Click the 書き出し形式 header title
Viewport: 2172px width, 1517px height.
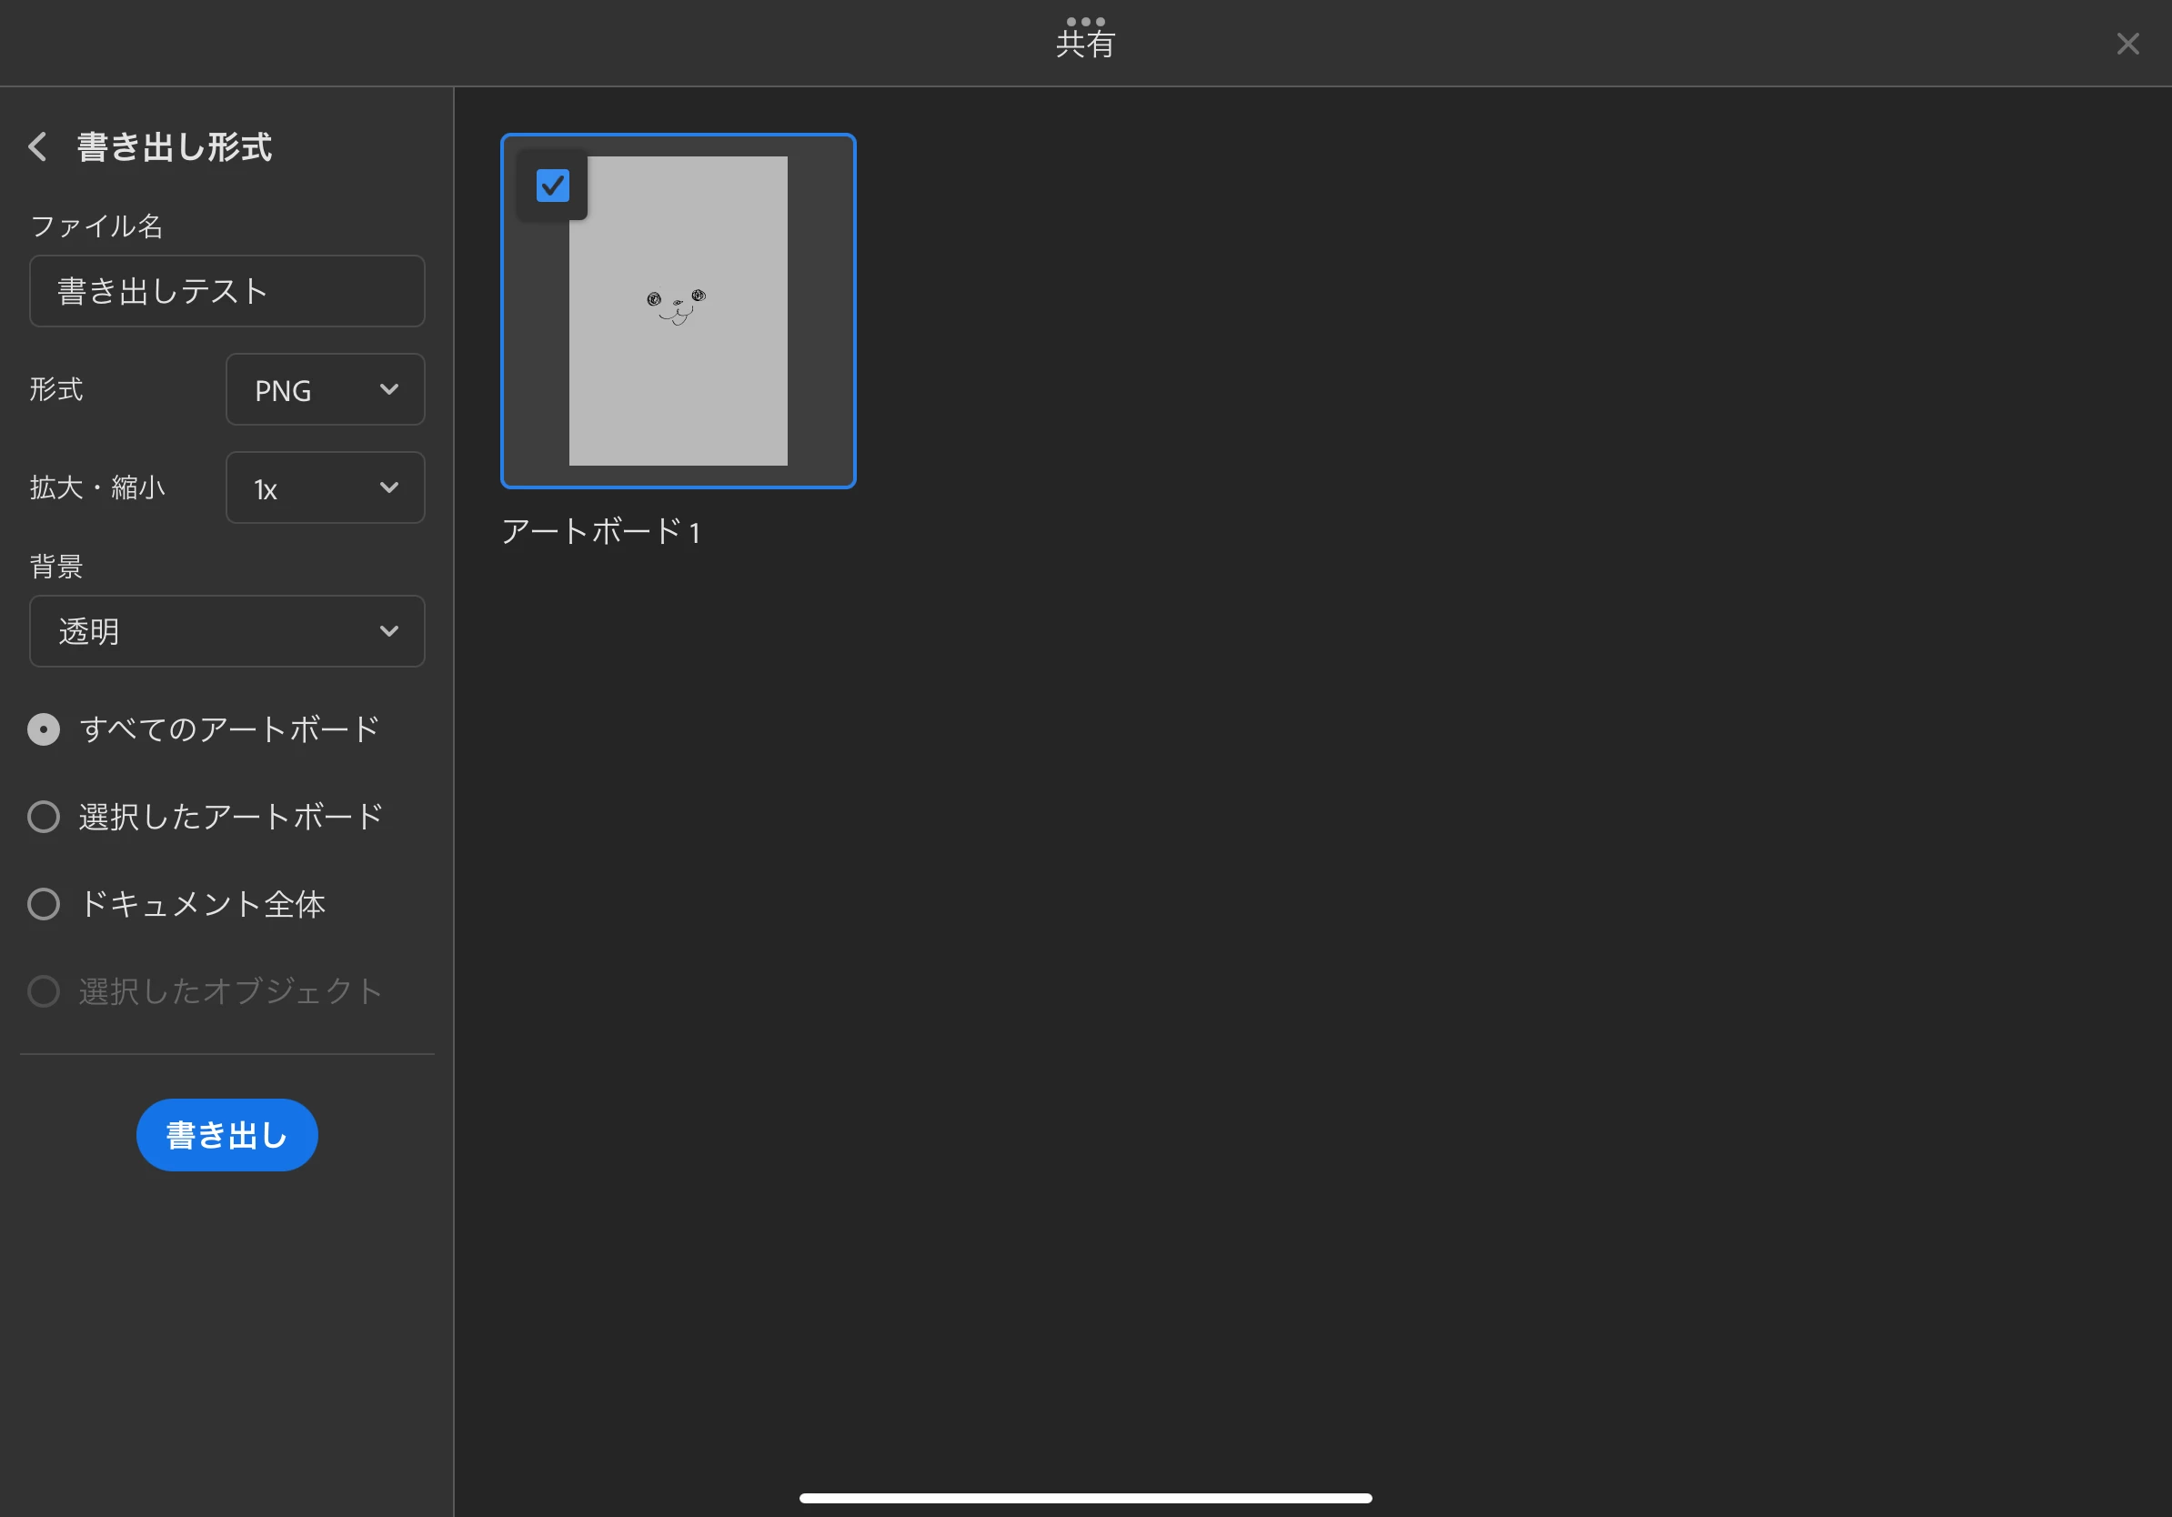(175, 146)
